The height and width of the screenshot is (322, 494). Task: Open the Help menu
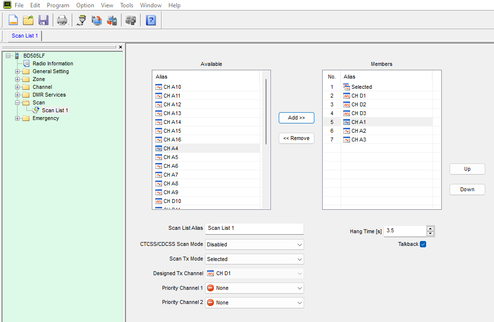(x=174, y=5)
